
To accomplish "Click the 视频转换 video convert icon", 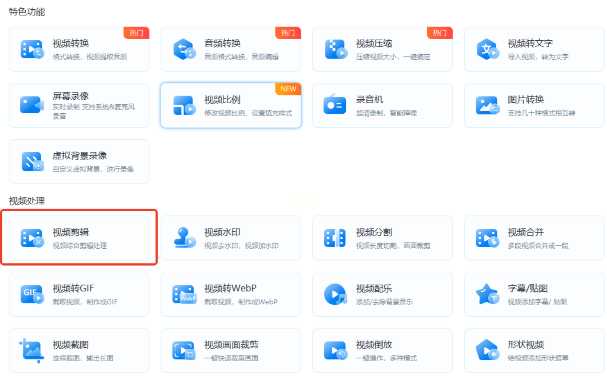I will 32,49.
